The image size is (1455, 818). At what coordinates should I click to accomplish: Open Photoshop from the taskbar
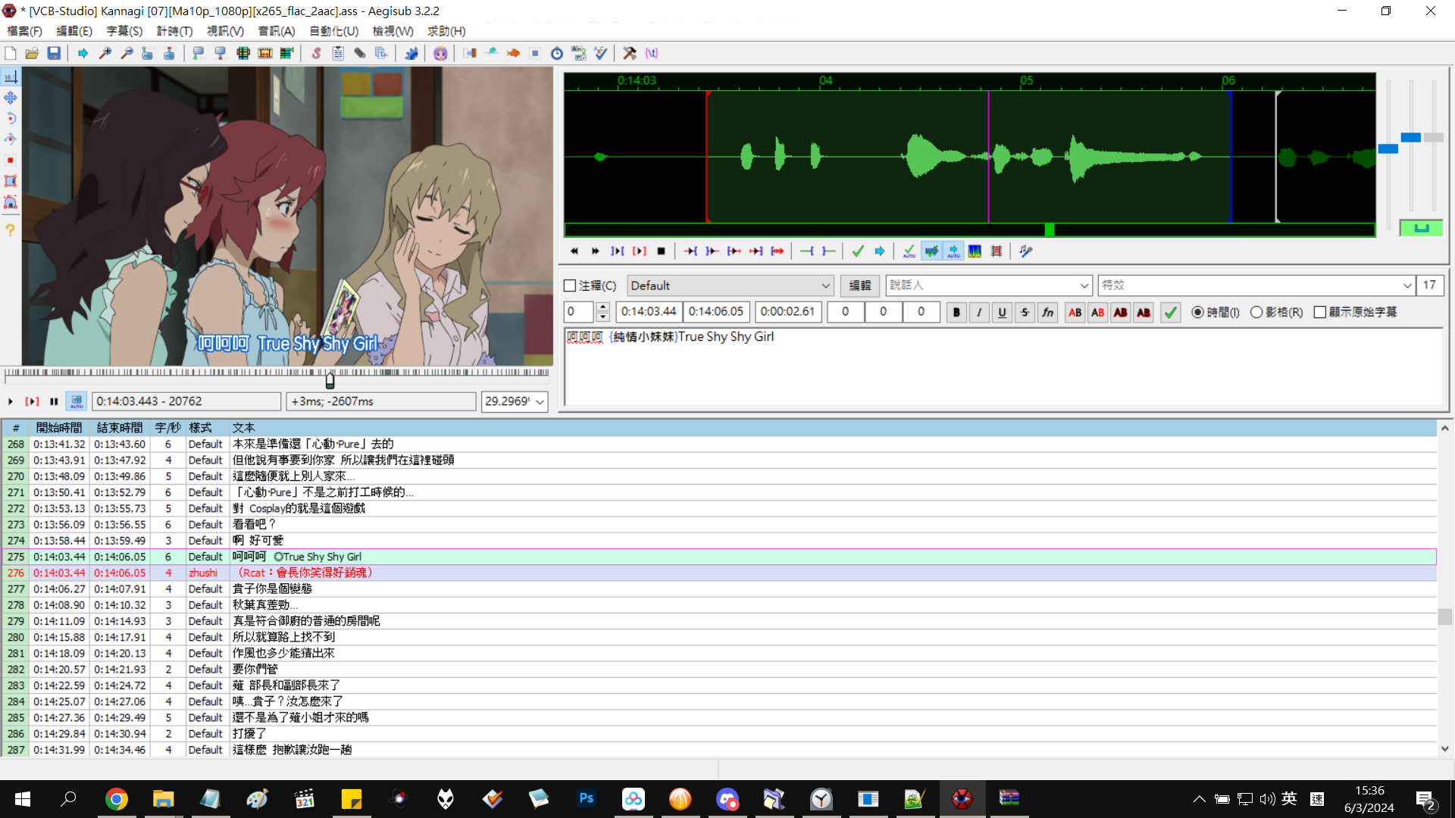click(x=586, y=798)
